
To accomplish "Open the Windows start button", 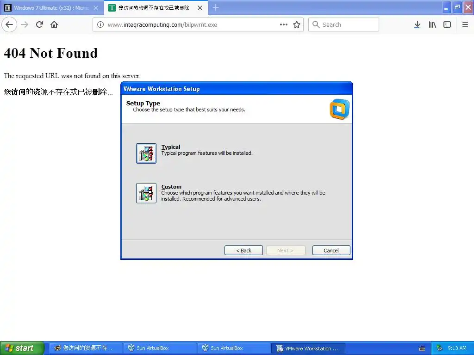I will tap(22, 349).
